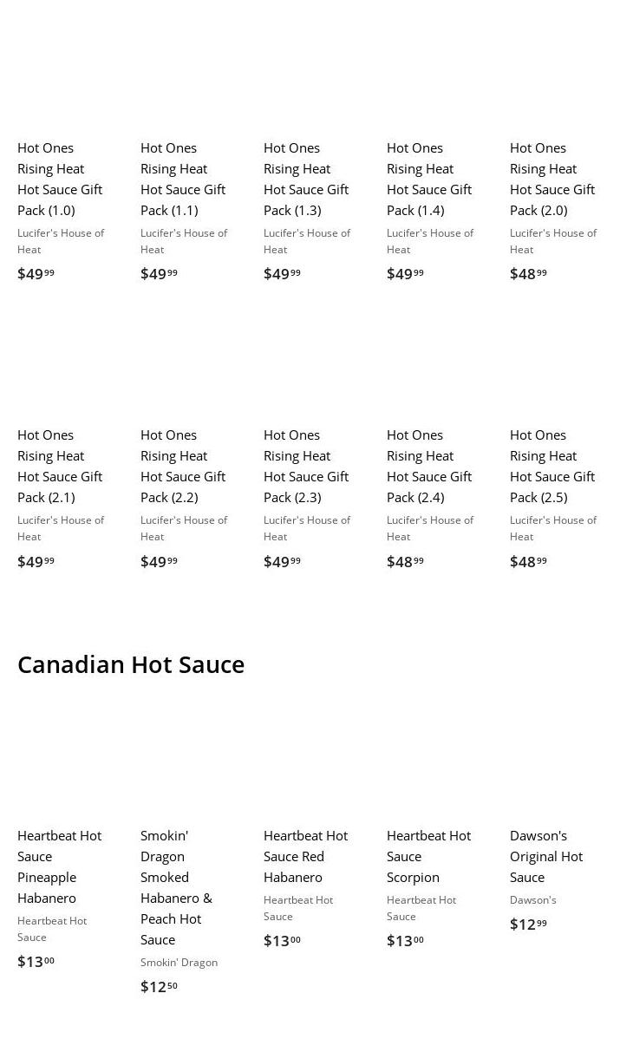Screen dimensions: 633x1039
Task: Select the Hot Ones Gift Pack (1.3) title
Action: (306, 179)
